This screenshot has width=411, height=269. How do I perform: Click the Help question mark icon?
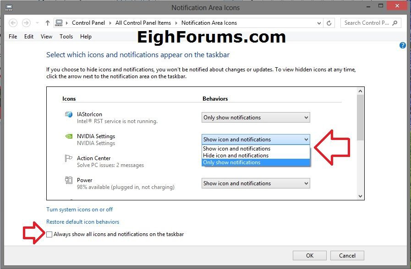point(402,45)
